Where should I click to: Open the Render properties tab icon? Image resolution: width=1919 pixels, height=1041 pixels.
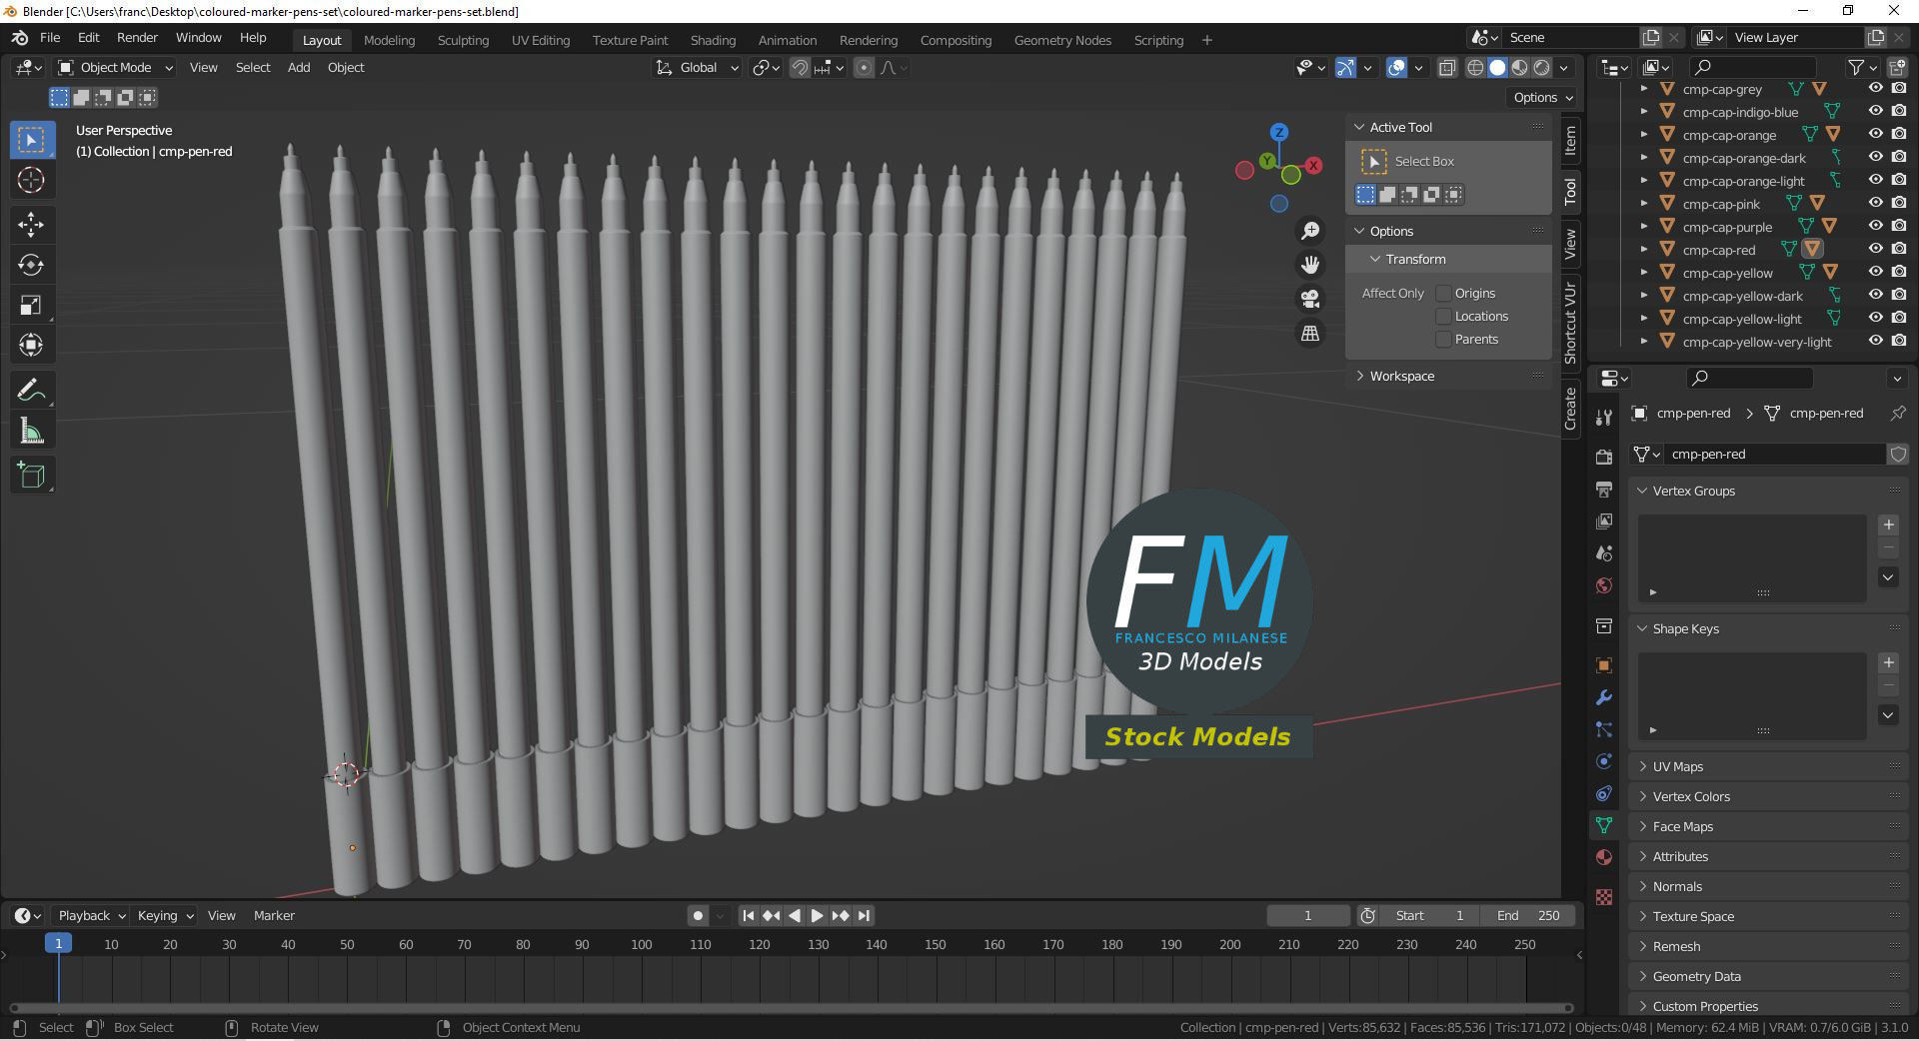[x=1604, y=457]
